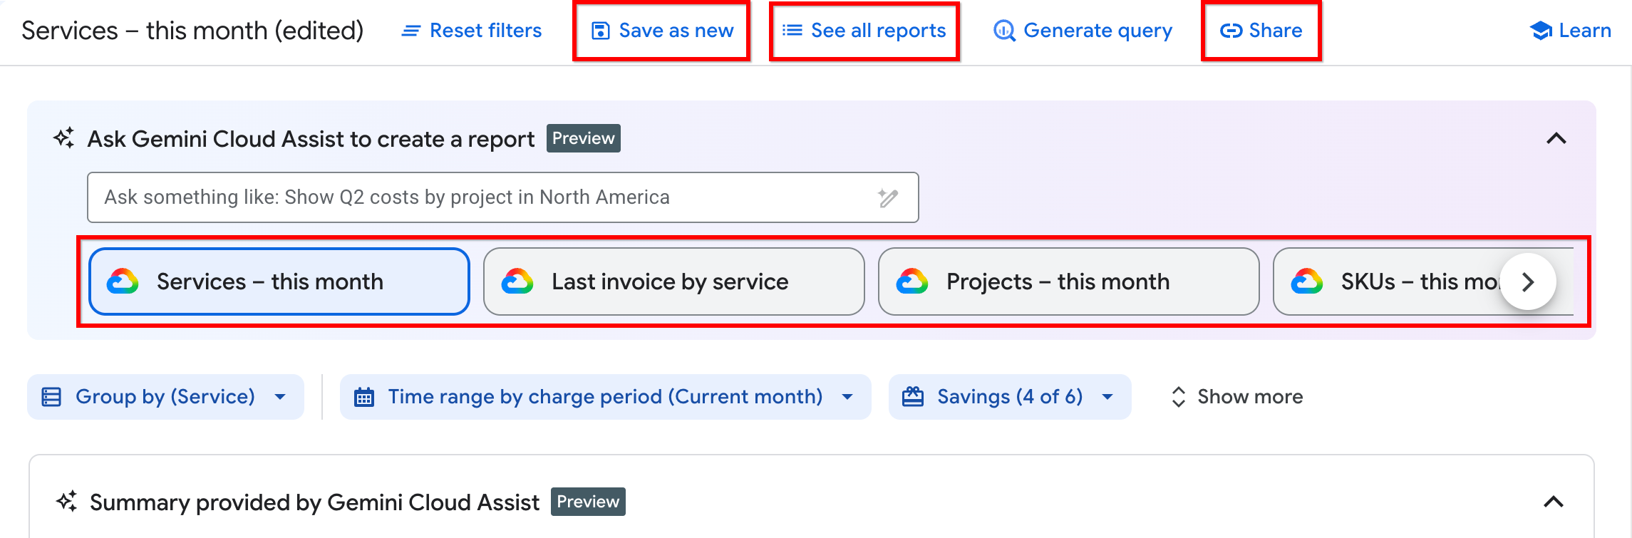The width and height of the screenshot is (1632, 538).
Task: Click the calendar icon on Time range filter
Action: coord(364,397)
